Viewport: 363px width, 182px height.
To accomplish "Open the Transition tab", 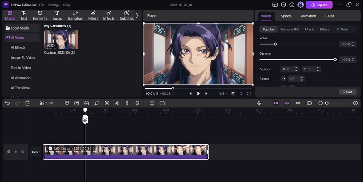I will tap(75, 16).
